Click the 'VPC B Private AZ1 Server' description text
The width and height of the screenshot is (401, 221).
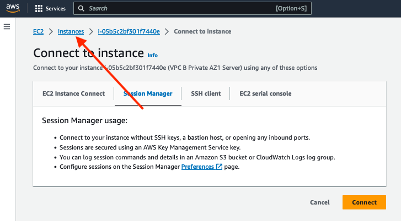point(205,68)
